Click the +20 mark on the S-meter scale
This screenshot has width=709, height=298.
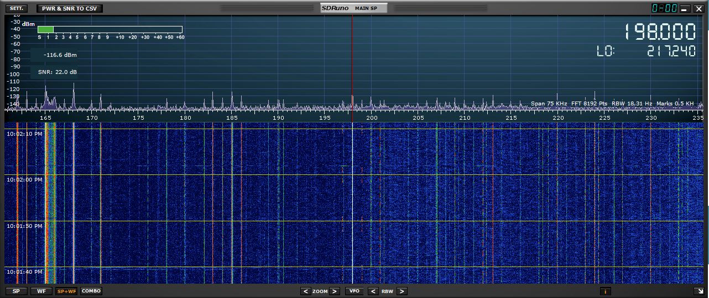[x=132, y=37]
